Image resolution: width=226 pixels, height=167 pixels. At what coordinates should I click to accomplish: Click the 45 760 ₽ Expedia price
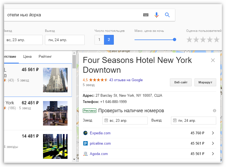click(x=197, y=133)
